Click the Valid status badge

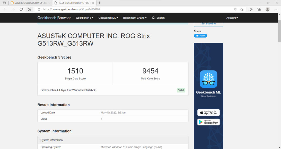(x=181, y=90)
